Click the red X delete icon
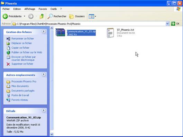 [x=8, y=64]
